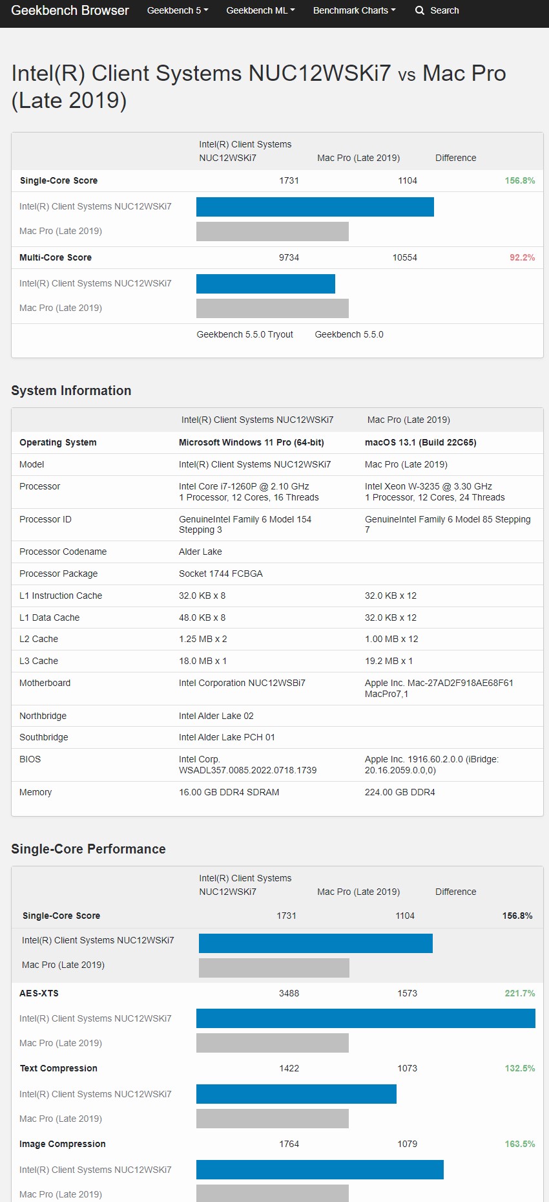Click the Intel Xeon W-3235 processor entry

428,487
